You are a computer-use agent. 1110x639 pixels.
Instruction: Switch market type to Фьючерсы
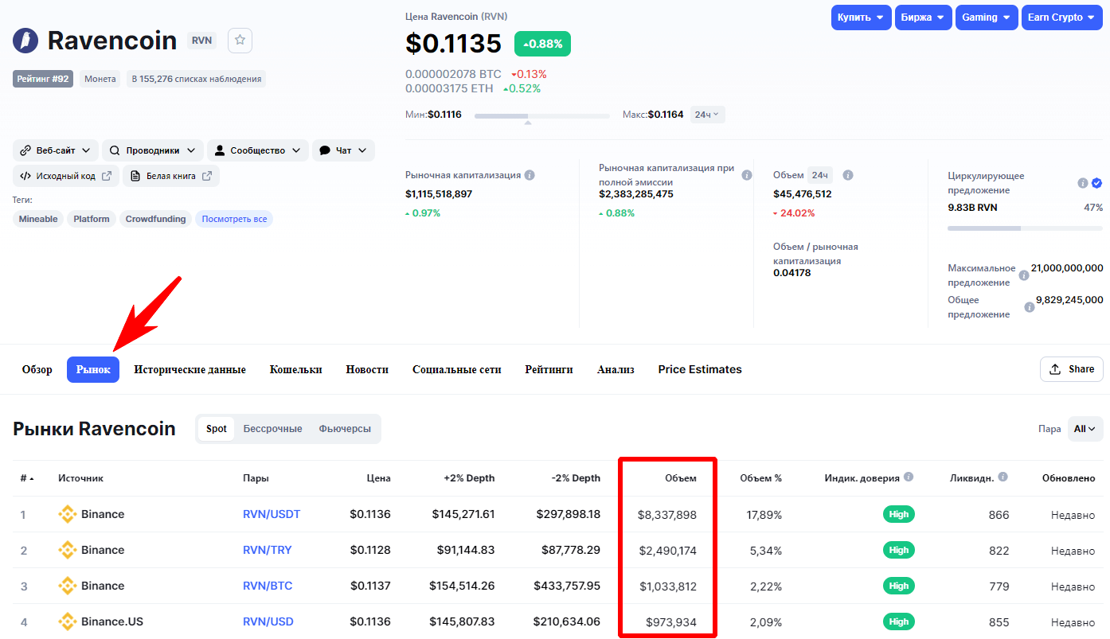coord(345,429)
